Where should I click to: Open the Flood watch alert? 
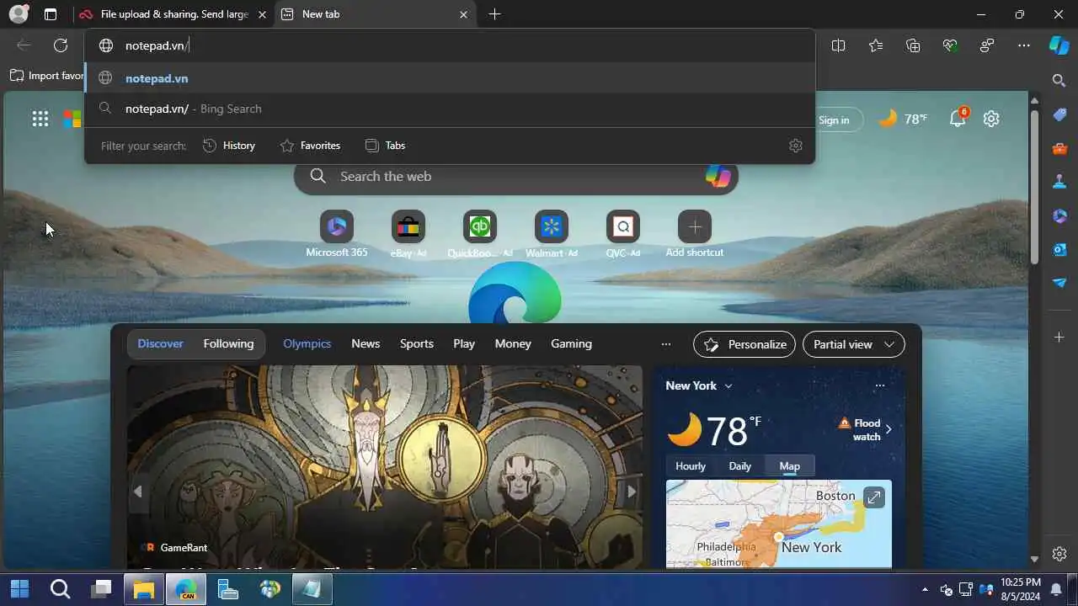point(865,429)
